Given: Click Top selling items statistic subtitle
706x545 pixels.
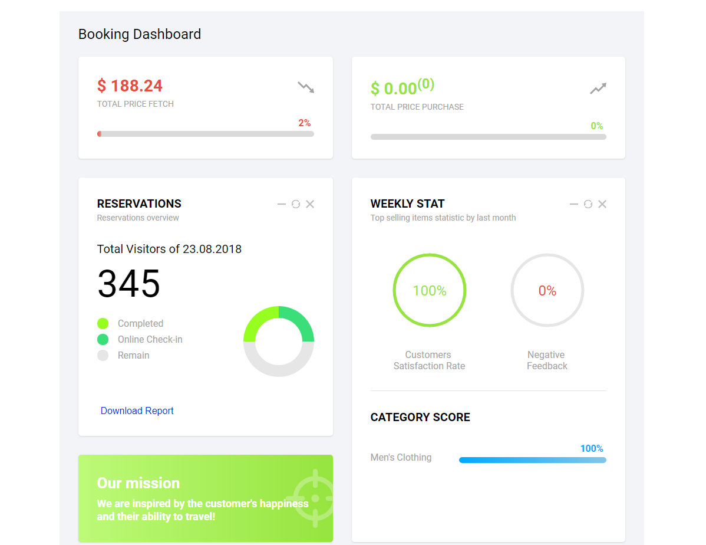Looking at the screenshot, I should (443, 218).
